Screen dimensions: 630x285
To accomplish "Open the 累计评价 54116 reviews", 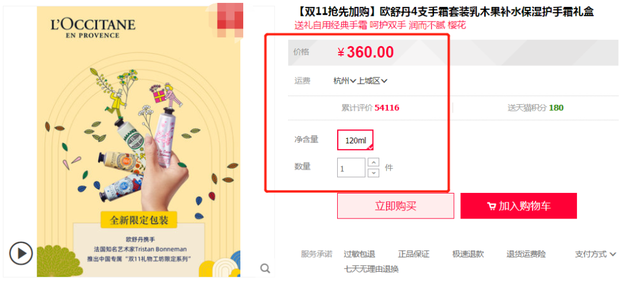I will (370, 108).
